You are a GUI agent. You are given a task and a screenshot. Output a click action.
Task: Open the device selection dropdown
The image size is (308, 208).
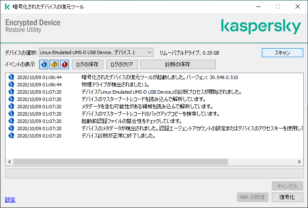click(96, 52)
